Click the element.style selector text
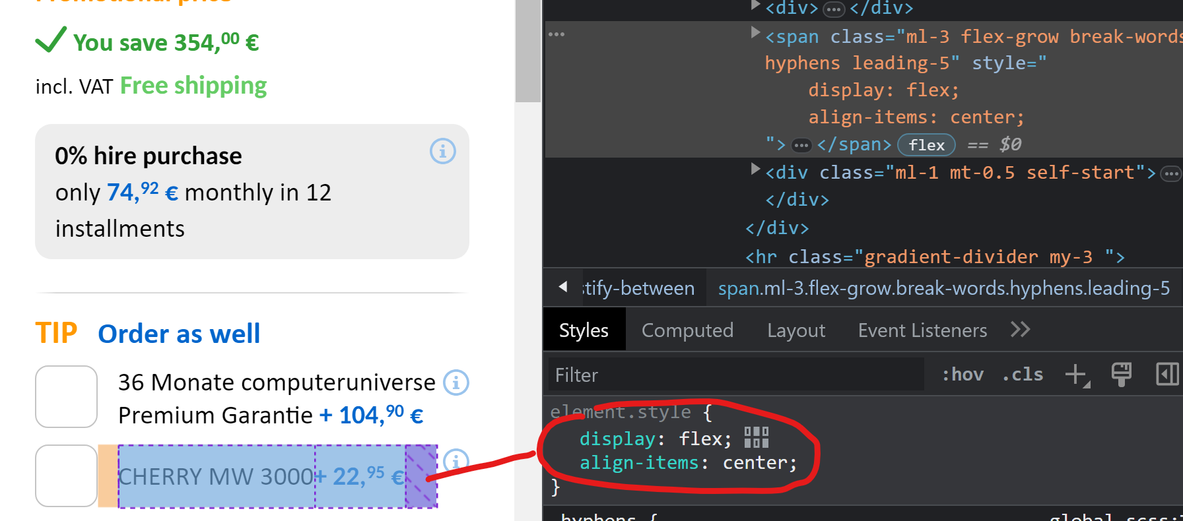 tap(621, 412)
